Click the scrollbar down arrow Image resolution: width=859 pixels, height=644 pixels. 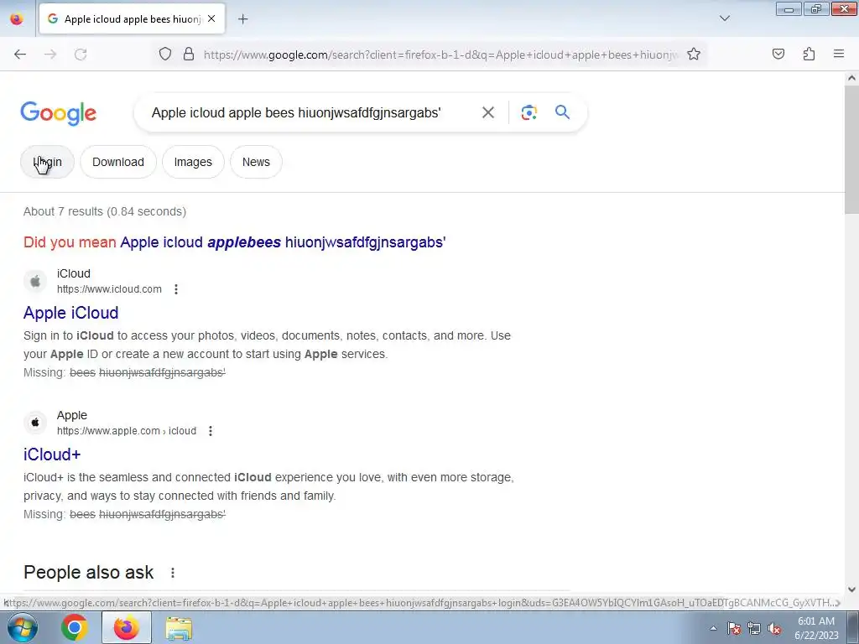[x=851, y=589]
